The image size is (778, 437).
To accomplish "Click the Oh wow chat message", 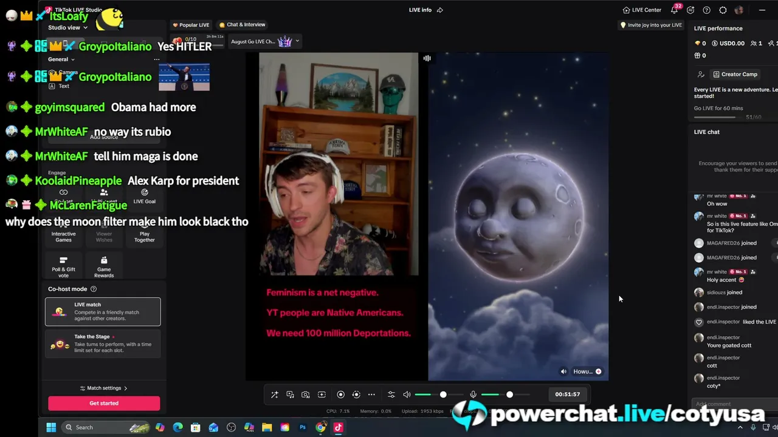I will (x=717, y=204).
